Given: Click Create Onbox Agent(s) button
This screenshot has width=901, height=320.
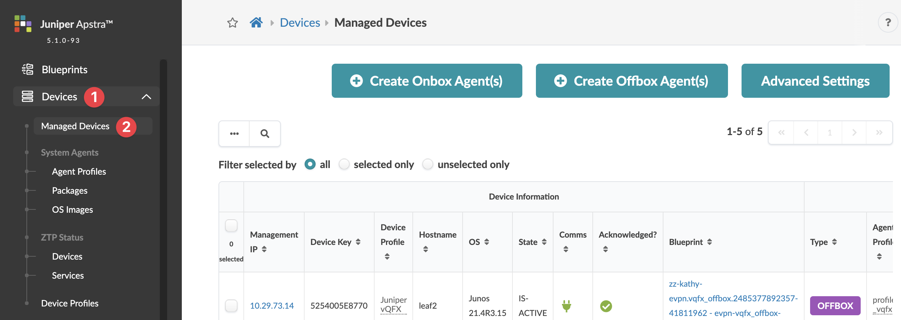Looking at the screenshot, I should coord(427,81).
